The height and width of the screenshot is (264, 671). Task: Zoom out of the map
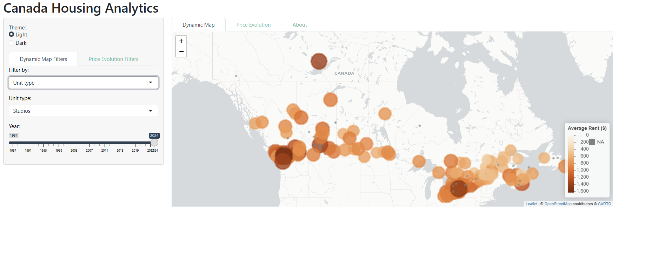coord(181,51)
